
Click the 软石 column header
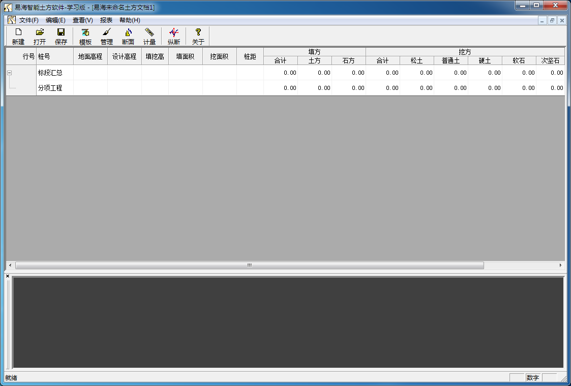click(x=519, y=61)
